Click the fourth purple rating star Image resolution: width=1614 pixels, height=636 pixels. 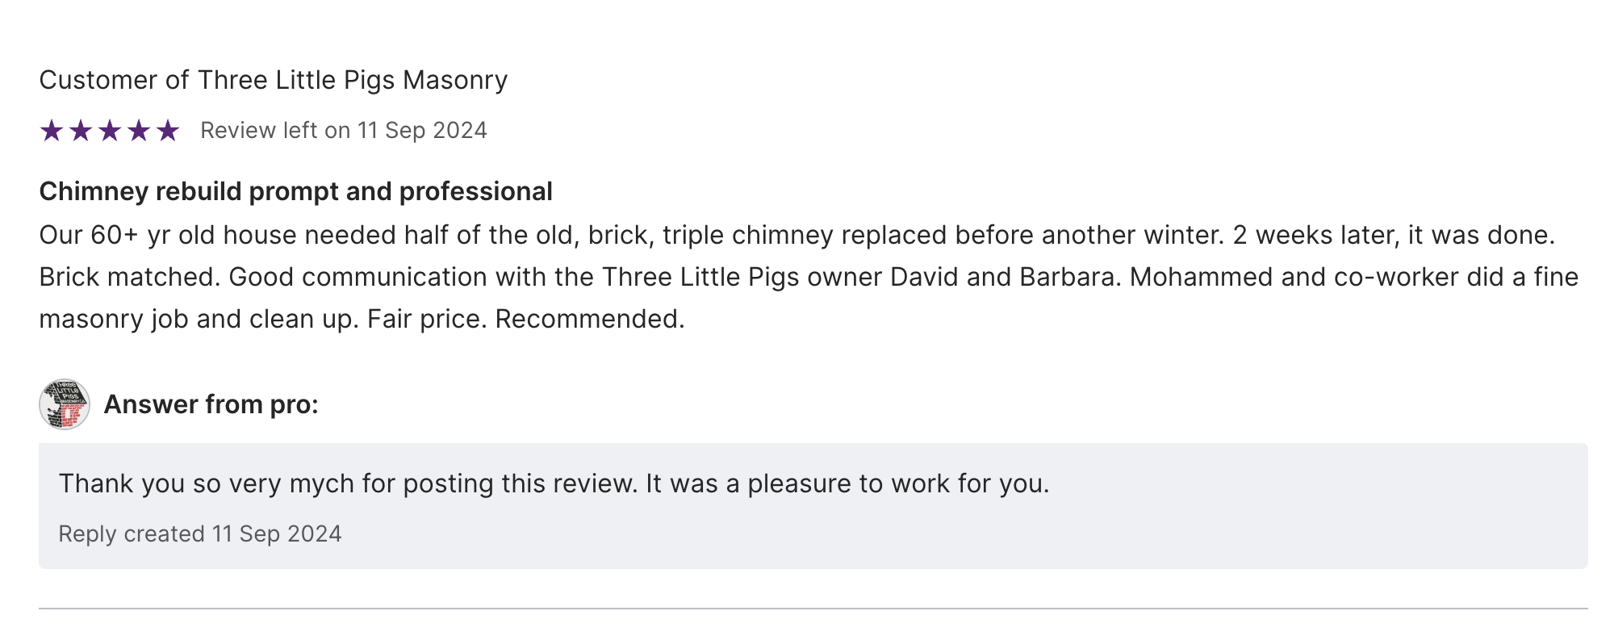(x=139, y=130)
